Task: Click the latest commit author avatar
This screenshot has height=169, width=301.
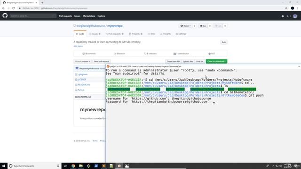Action: (77, 69)
